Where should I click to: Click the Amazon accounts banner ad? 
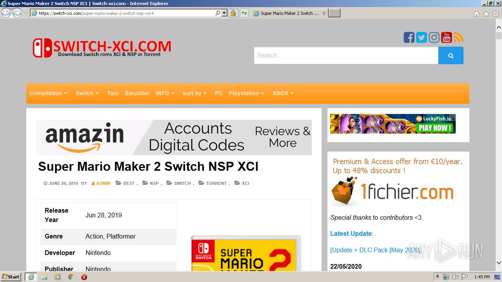tap(174, 137)
